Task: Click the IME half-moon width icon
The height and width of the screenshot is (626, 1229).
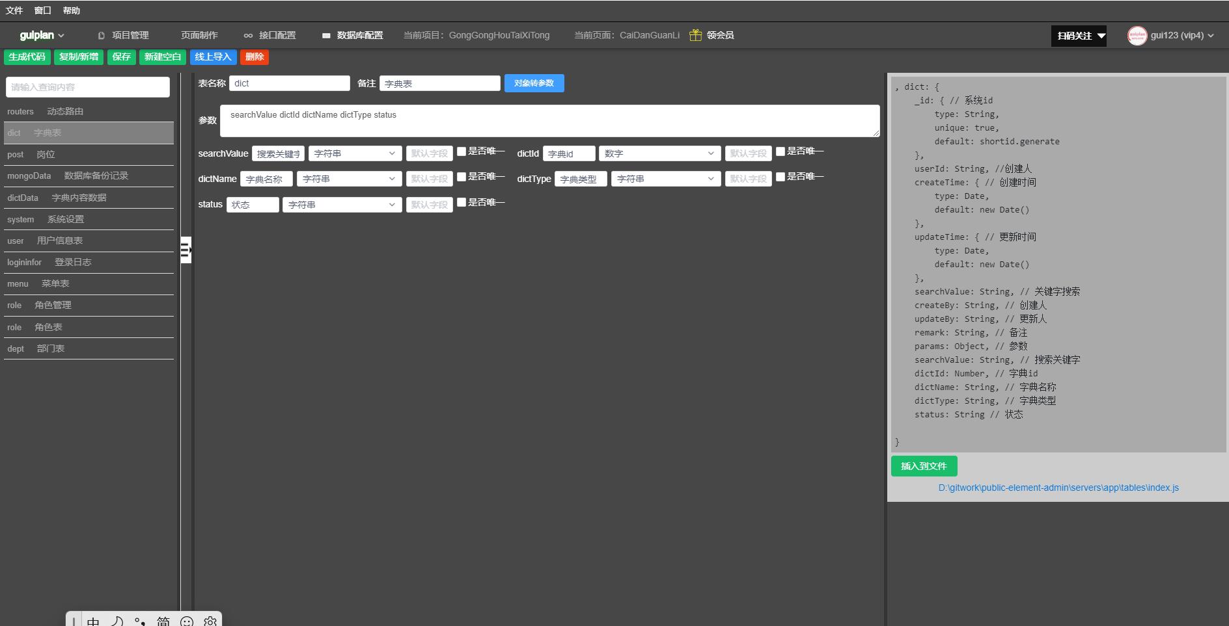Action: tap(117, 621)
